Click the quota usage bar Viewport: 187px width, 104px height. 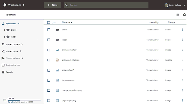tap(24, 100)
